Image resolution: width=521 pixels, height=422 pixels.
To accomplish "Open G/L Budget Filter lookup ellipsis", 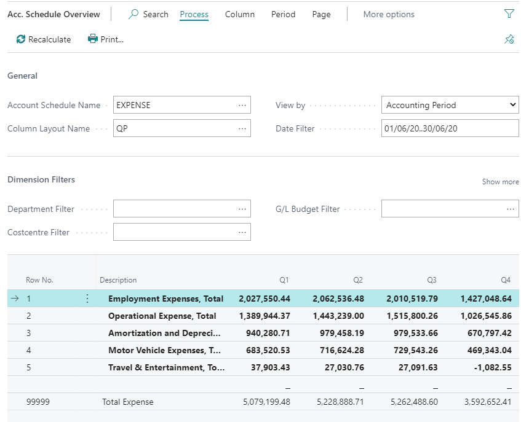I will (x=511, y=209).
